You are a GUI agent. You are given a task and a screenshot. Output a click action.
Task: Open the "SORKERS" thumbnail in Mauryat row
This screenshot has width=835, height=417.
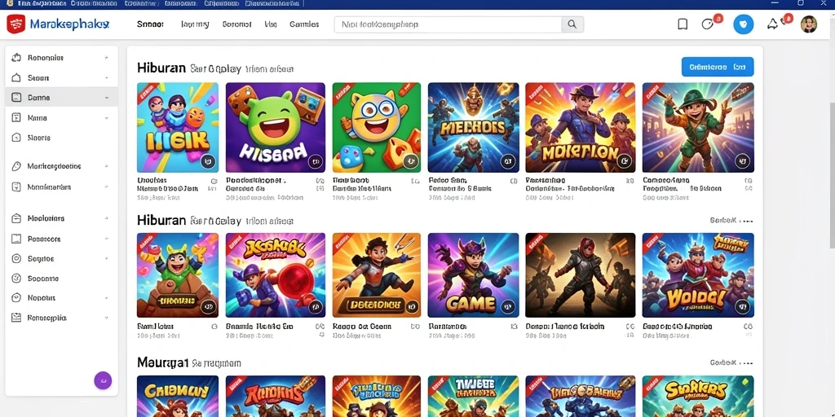point(698,397)
